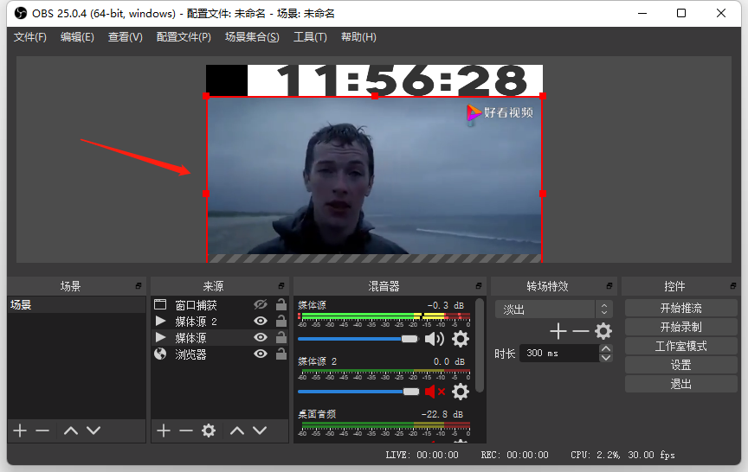This screenshot has width=748, height=472.
Task: Toggle lock on 媒体源 2 source
Action: (x=280, y=322)
